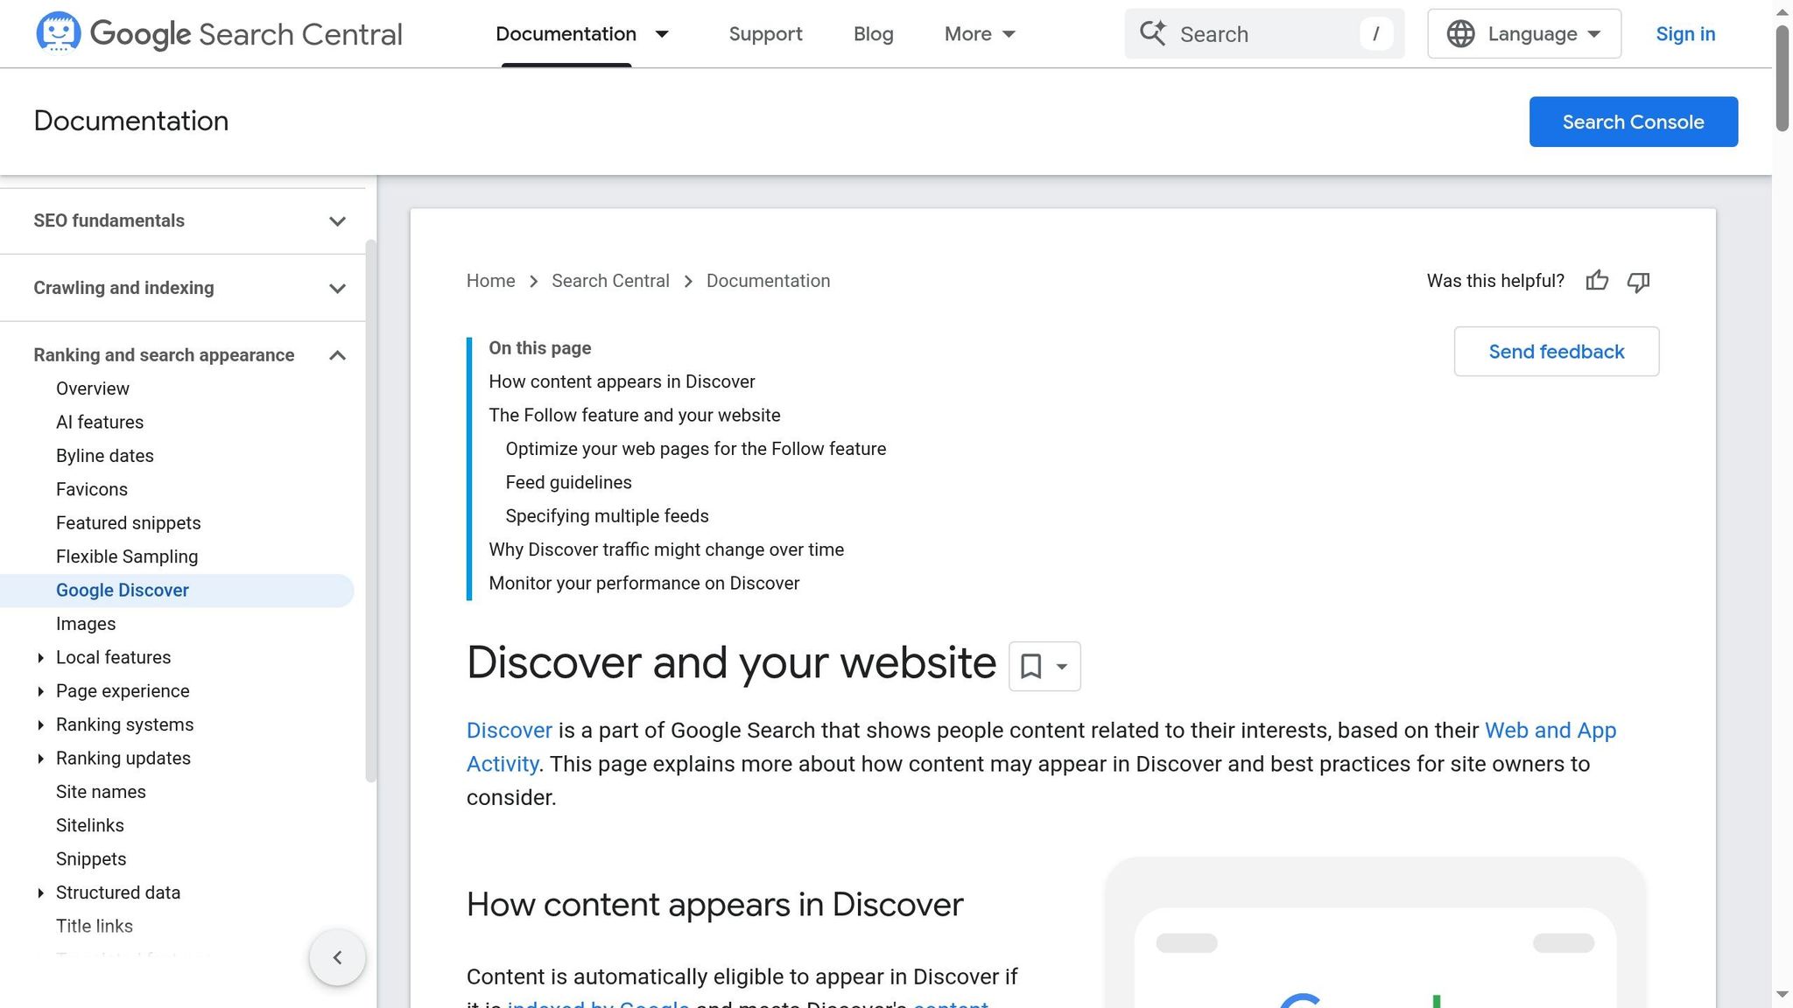Click Sign in
Image resolution: width=1793 pixels, height=1008 pixels.
point(1685,34)
